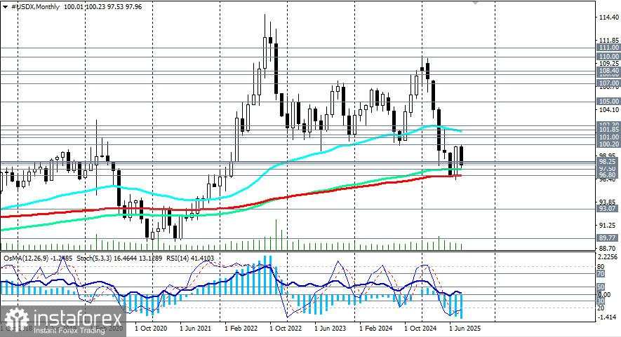Click the 1 Feb 2024 date label

coord(376,329)
